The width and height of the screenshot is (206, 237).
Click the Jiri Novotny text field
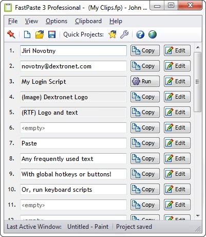[73, 50]
